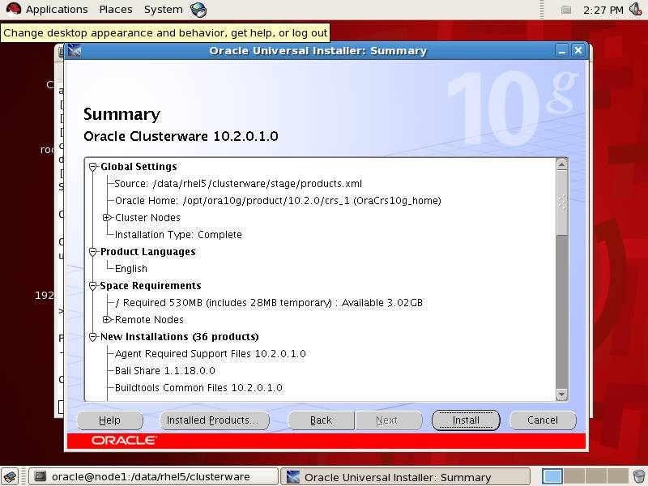Image resolution: width=648 pixels, height=486 pixels.
Task: Select the Global Settings heading
Action: [x=139, y=167]
